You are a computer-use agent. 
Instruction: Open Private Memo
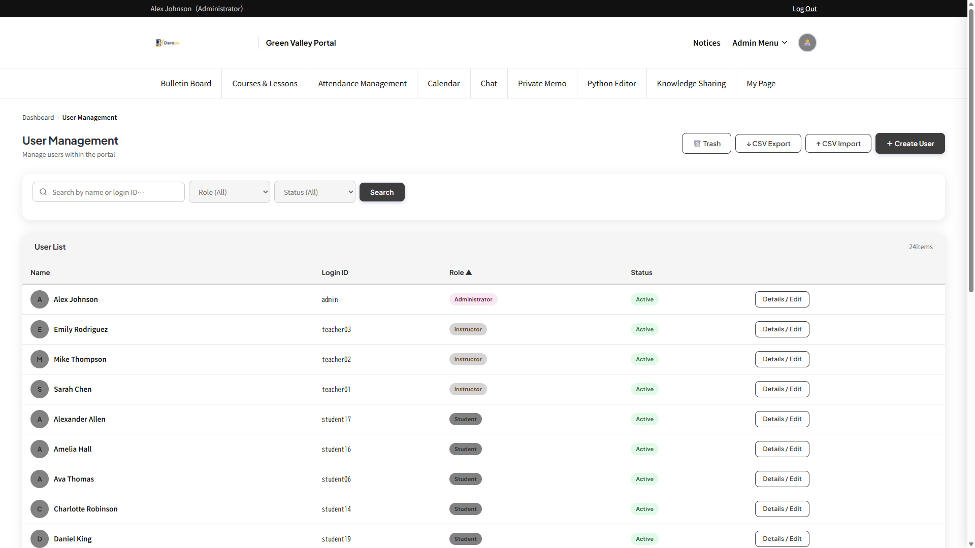542,83
